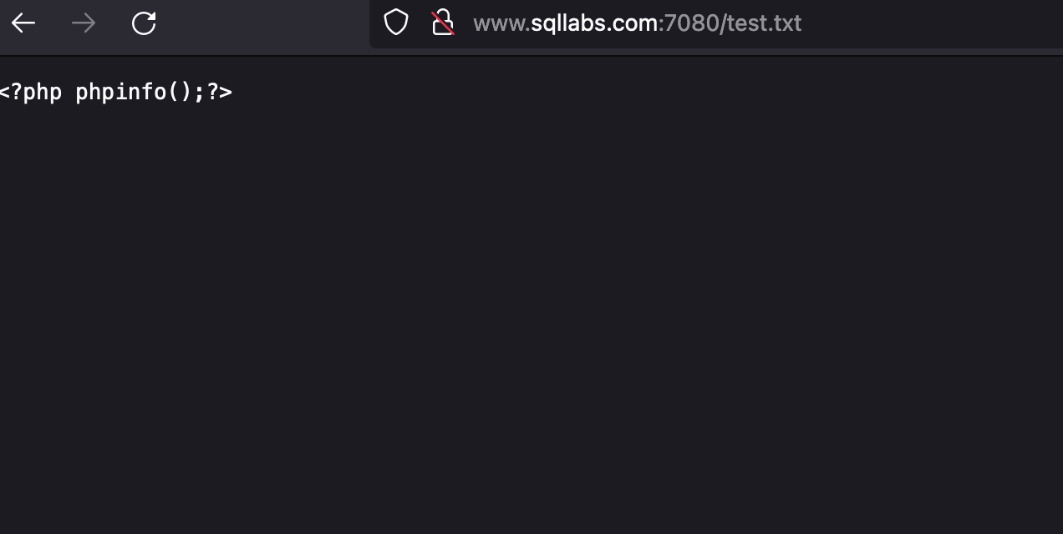
Task: Click the sqllabs.com domain in the URL
Action: pyautogui.click(x=594, y=23)
